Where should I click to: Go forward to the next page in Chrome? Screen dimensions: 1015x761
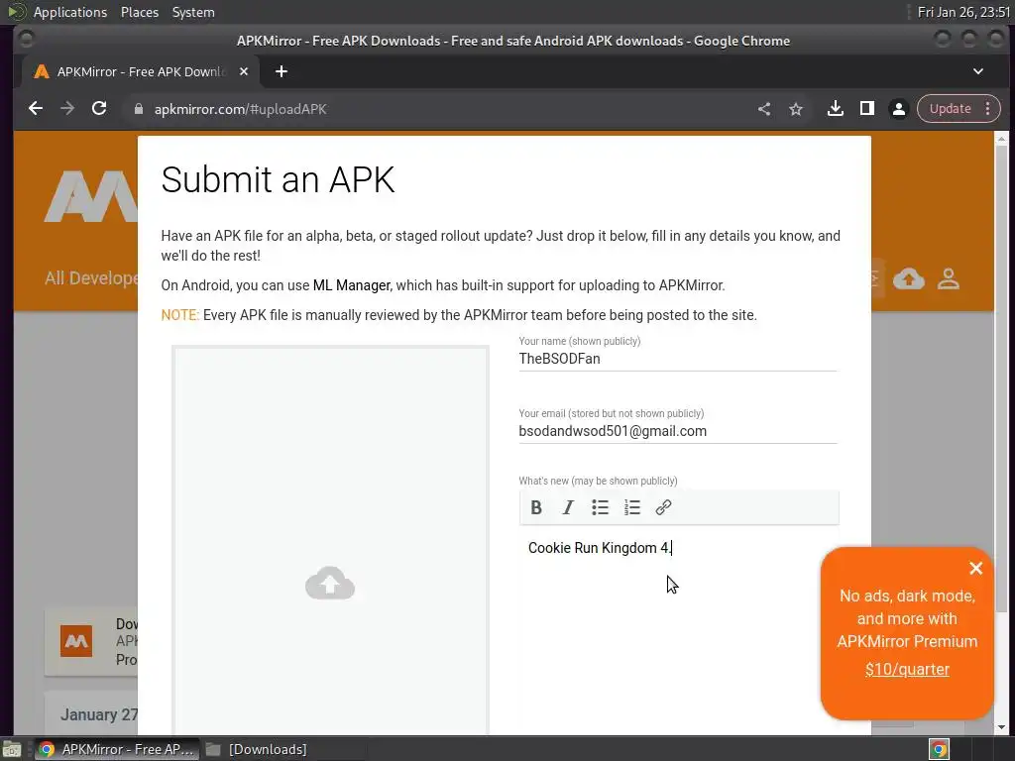click(x=67, y=109)
